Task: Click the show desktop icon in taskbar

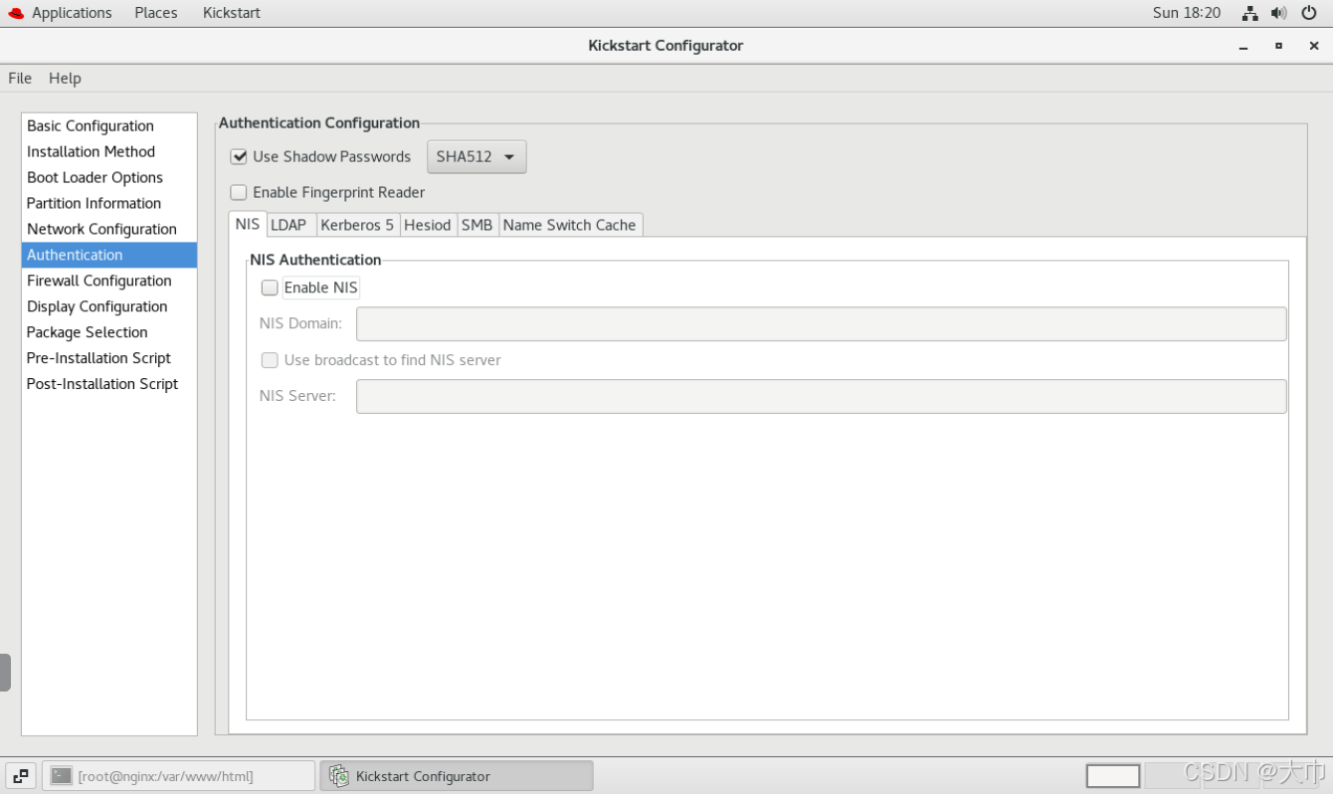Action: click(21, 775)
